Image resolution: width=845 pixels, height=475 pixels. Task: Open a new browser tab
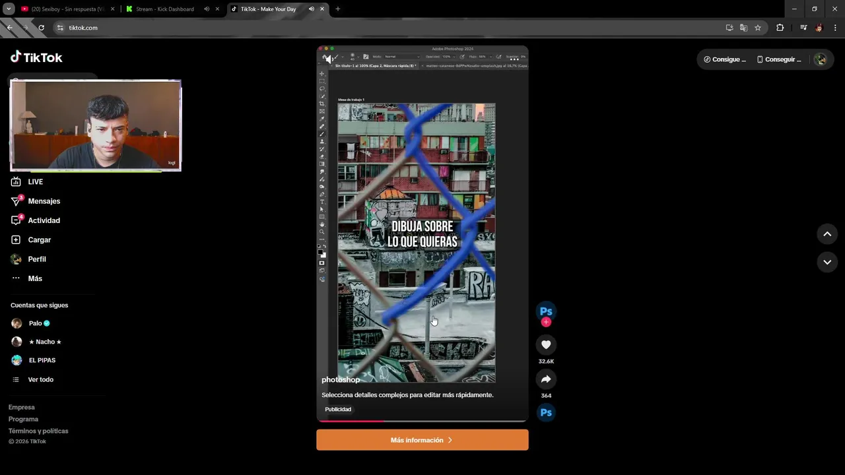338,9
